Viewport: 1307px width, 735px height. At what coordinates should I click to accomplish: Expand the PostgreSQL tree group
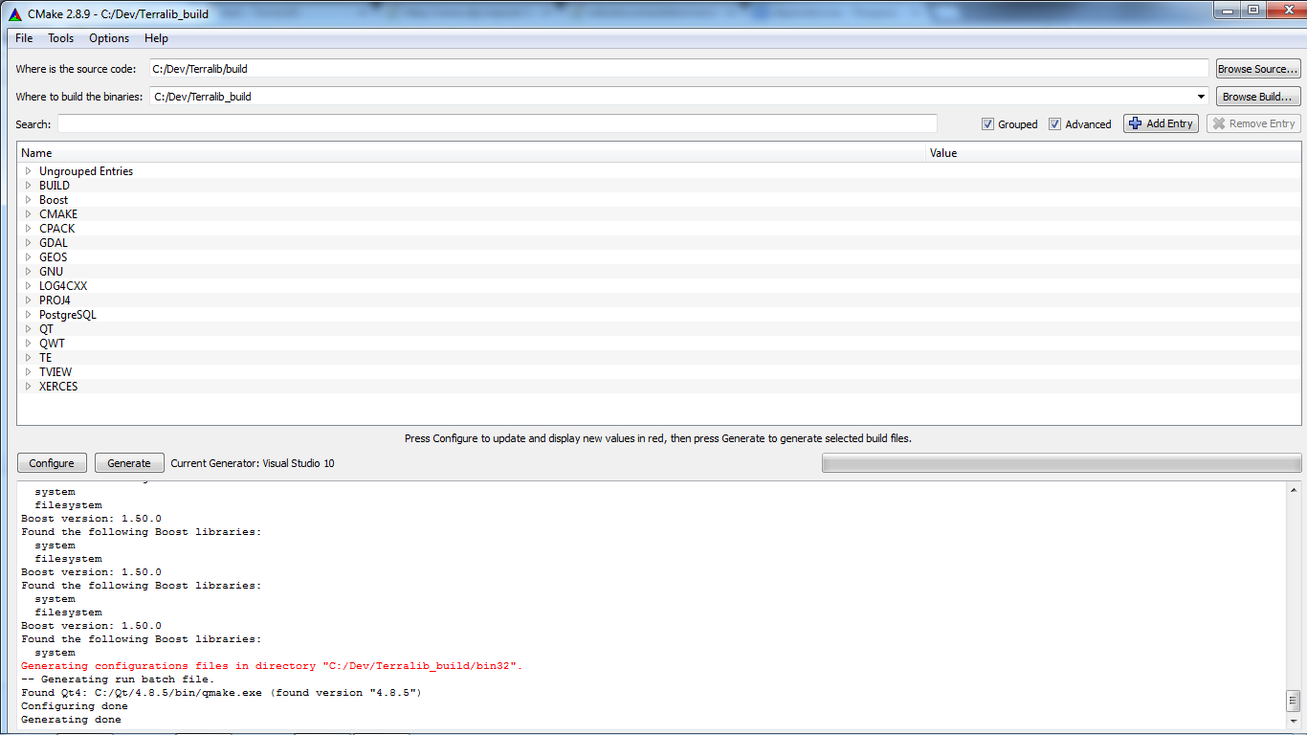pyautogui.click(x=29, y=315)
